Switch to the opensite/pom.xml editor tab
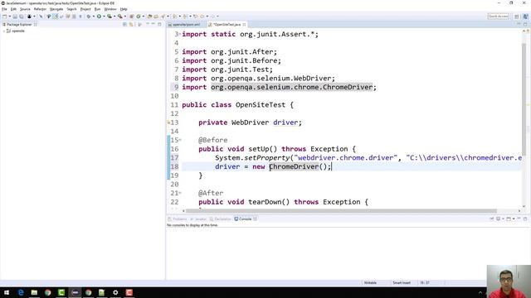Image resolution: width=531 pixels, height=298 pixels. (x=186, y=25)
